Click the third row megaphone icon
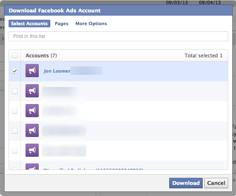The height and width of the screenshot is (196, 236). pos(32,111)
